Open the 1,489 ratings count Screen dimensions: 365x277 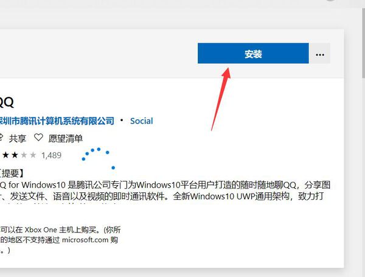pos(52,155)
